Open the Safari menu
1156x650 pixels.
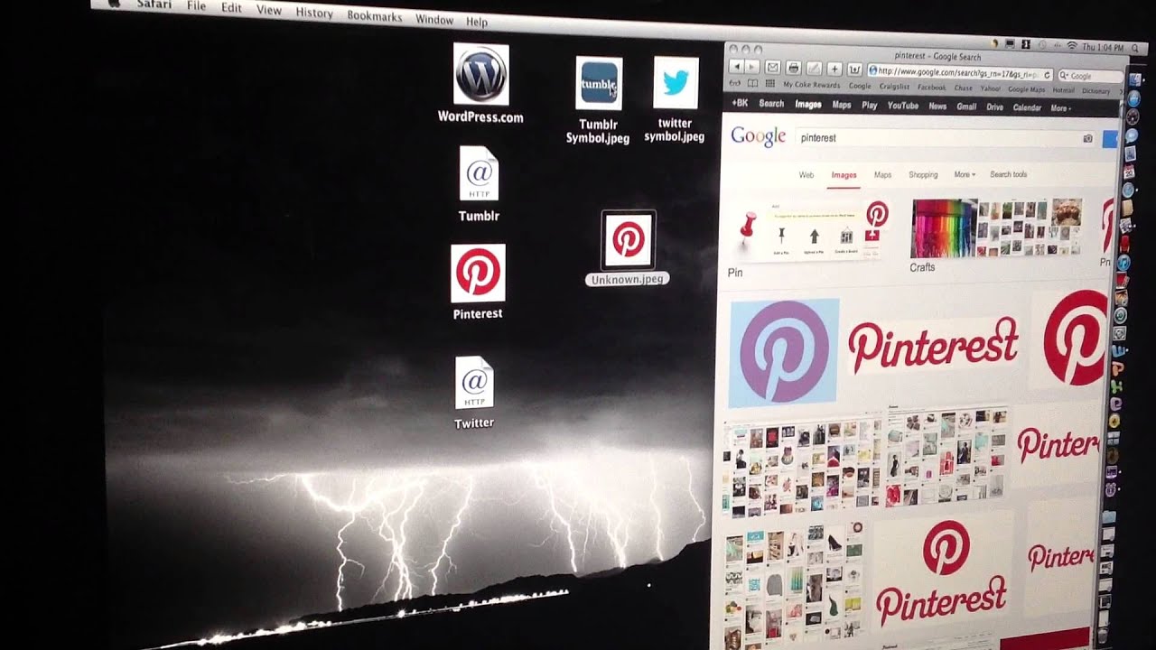point(154,5)
